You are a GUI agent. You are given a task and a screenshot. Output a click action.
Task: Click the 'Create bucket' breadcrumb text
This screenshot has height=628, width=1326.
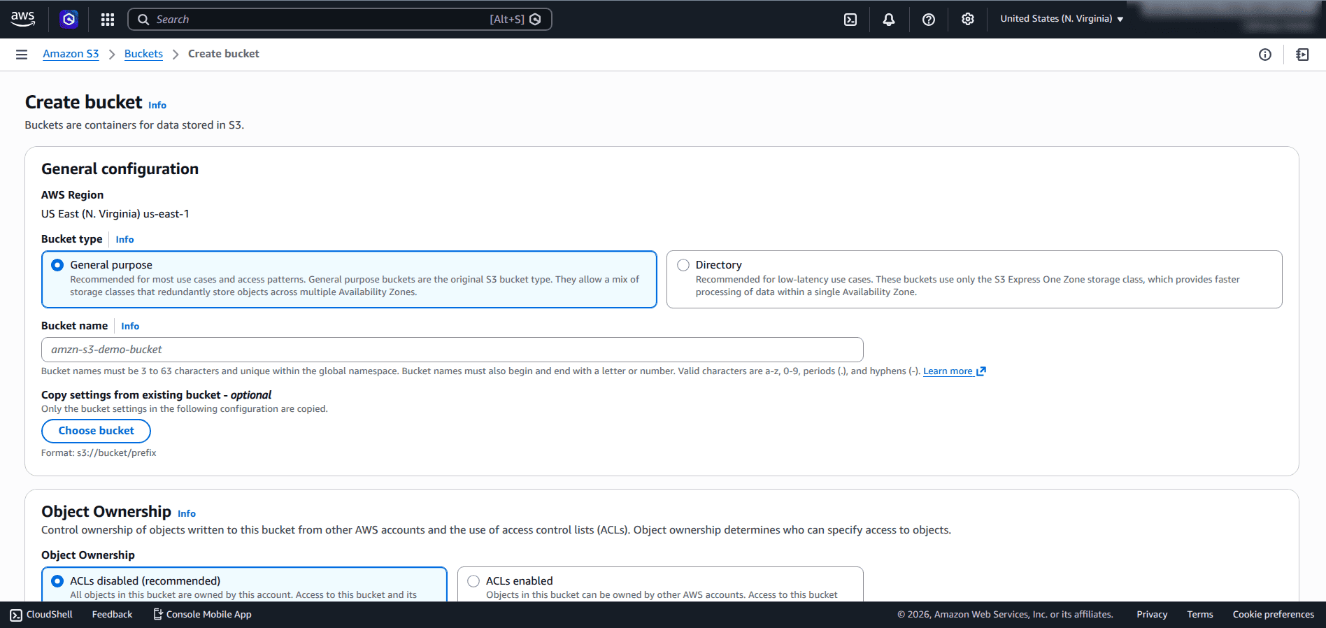pos(224,54)
